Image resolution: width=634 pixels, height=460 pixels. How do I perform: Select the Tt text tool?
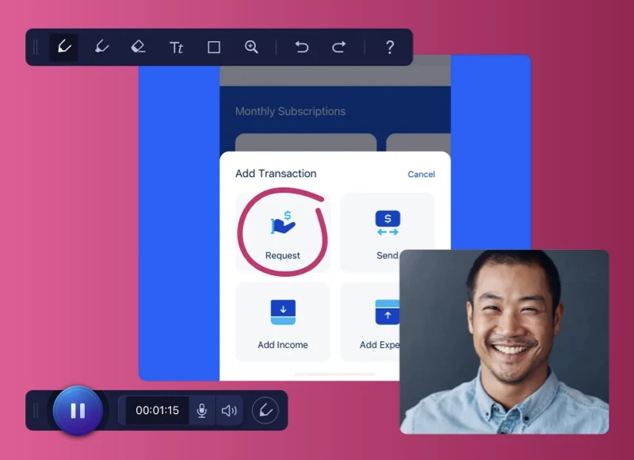[176, 48]
